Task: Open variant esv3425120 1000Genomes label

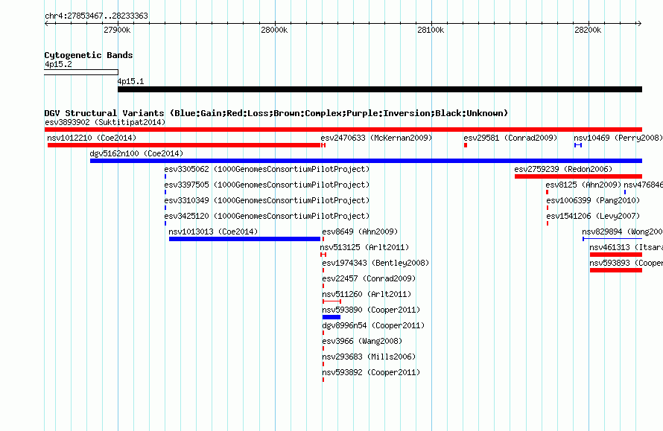Action: click(x=267, y=216)
